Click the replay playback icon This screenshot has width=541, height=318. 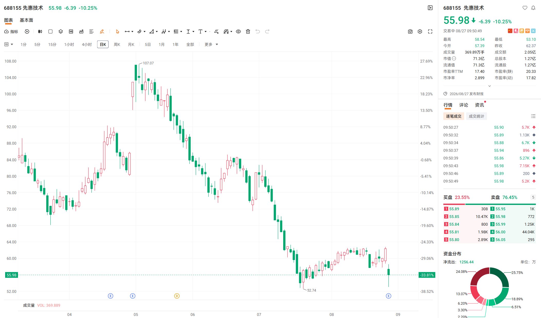27,32
